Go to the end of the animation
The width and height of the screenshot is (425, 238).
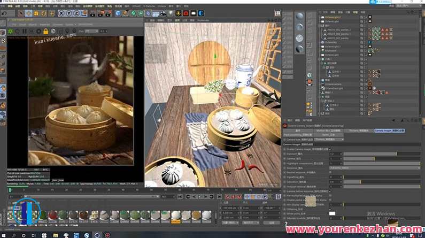[220, 196]
